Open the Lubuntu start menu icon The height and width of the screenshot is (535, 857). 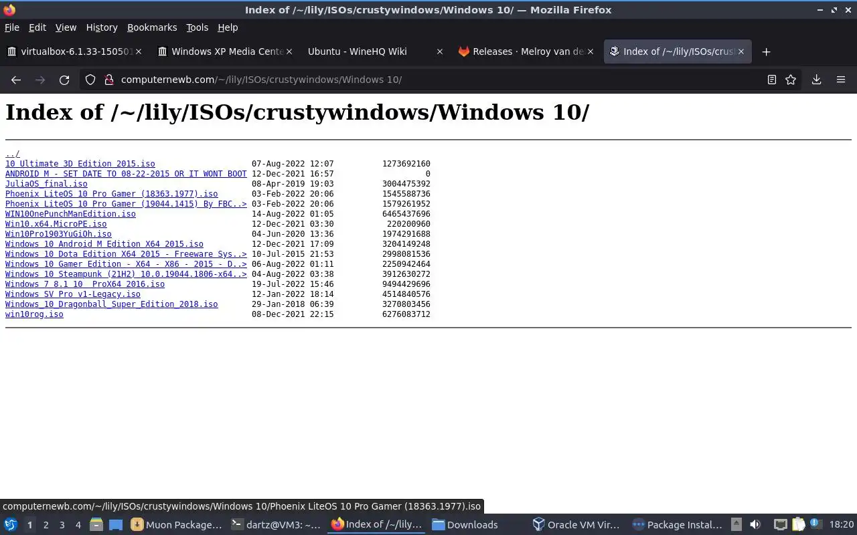pos(10,525)
